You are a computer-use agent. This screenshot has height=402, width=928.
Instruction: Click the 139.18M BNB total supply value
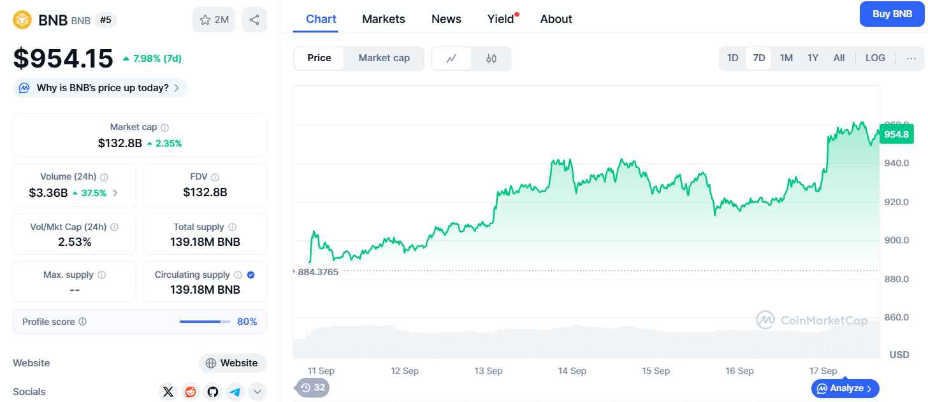click(205, 242)
